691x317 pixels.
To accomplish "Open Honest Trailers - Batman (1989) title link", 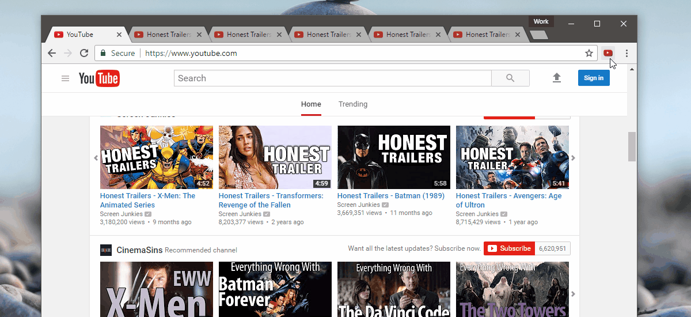I will pyautogui.click(x=391, y=196).
